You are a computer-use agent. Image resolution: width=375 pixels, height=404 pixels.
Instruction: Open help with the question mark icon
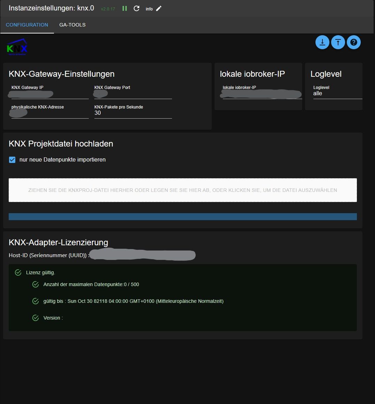tap(354, 42)
